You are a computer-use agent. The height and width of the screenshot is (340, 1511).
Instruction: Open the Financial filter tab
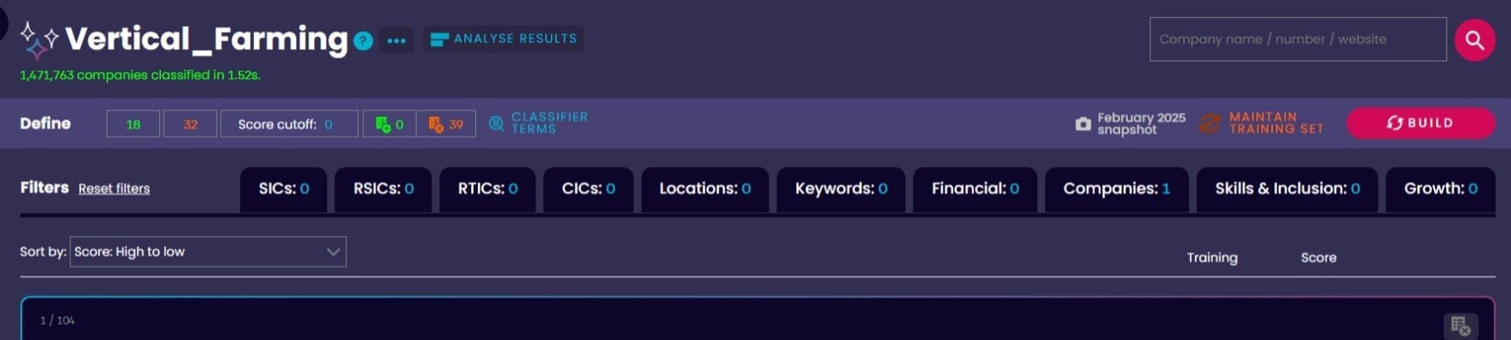point(975,189)
